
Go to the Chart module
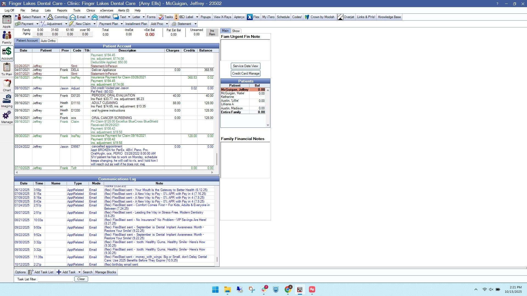pyautogui.click(x=7, y=85)
